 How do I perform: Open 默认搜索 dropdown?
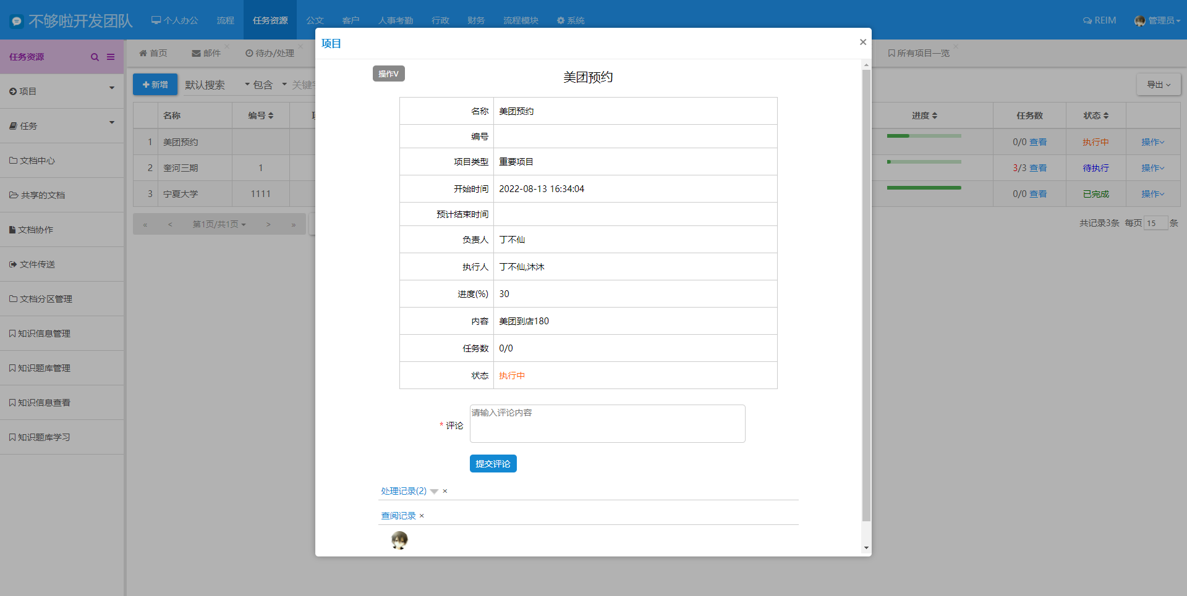click(217, 85)
